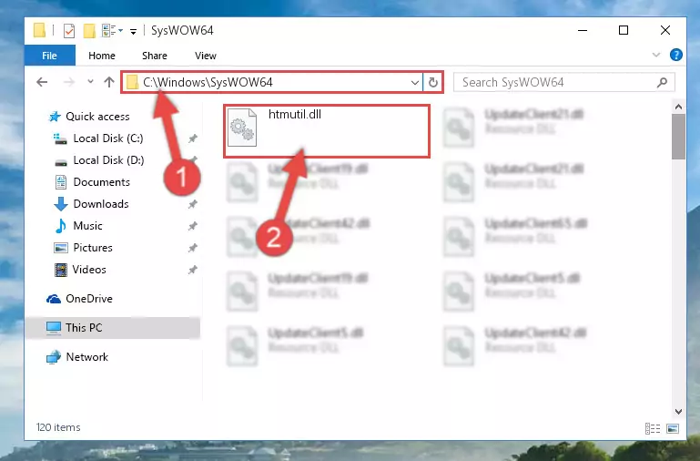Click the pin icon beside Downloads
Viewport: 700px width, 461px height.
pos(192,204)
